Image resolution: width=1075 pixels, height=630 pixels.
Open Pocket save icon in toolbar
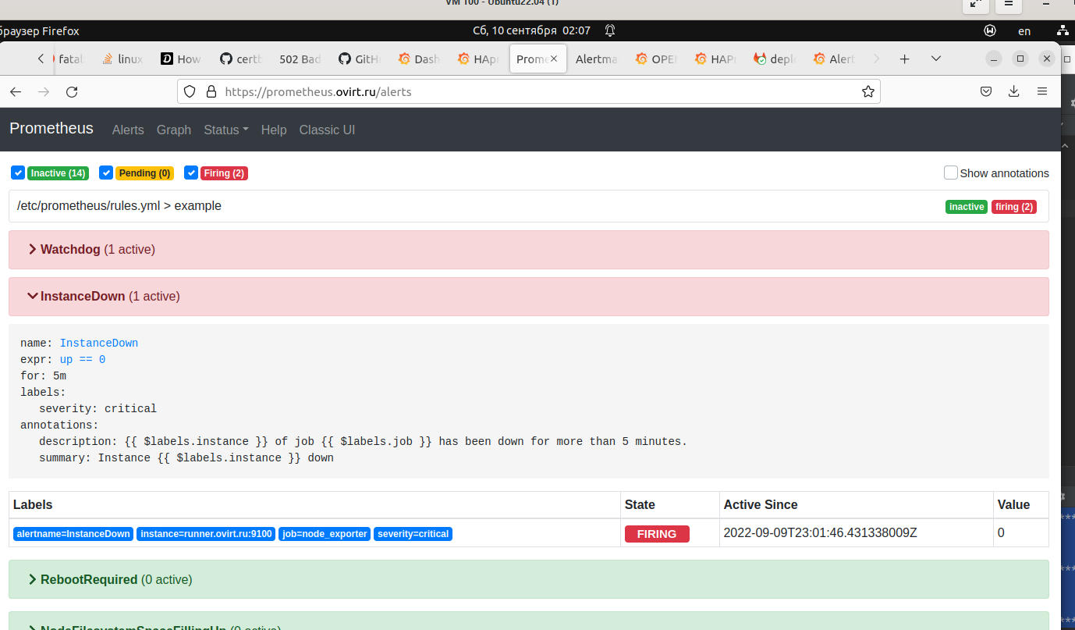[986, 91]
